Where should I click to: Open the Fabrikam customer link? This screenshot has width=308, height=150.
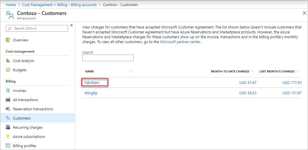92,83
